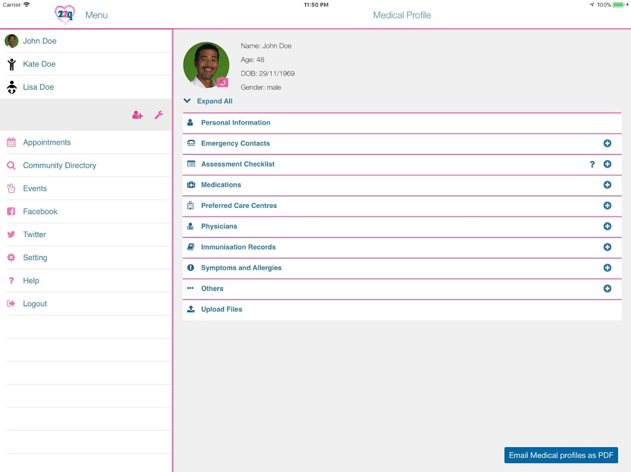Viewport: 631px width, 472px height.
Task: Click the 'Name: John Doe' text
Action: pos(266,46)
